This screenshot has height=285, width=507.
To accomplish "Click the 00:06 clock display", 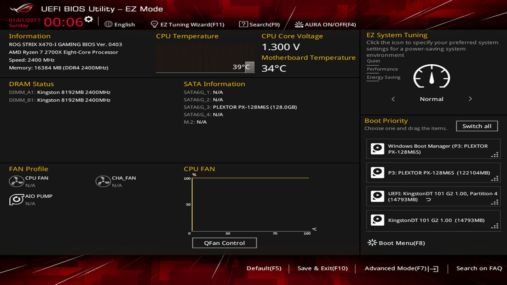I will click(64, 22).
